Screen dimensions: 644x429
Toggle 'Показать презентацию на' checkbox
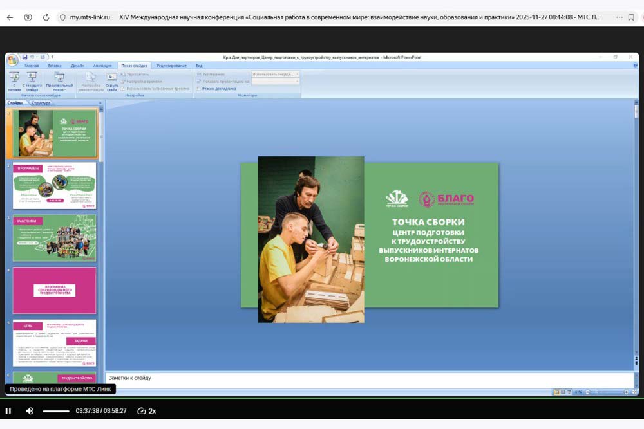199,82
